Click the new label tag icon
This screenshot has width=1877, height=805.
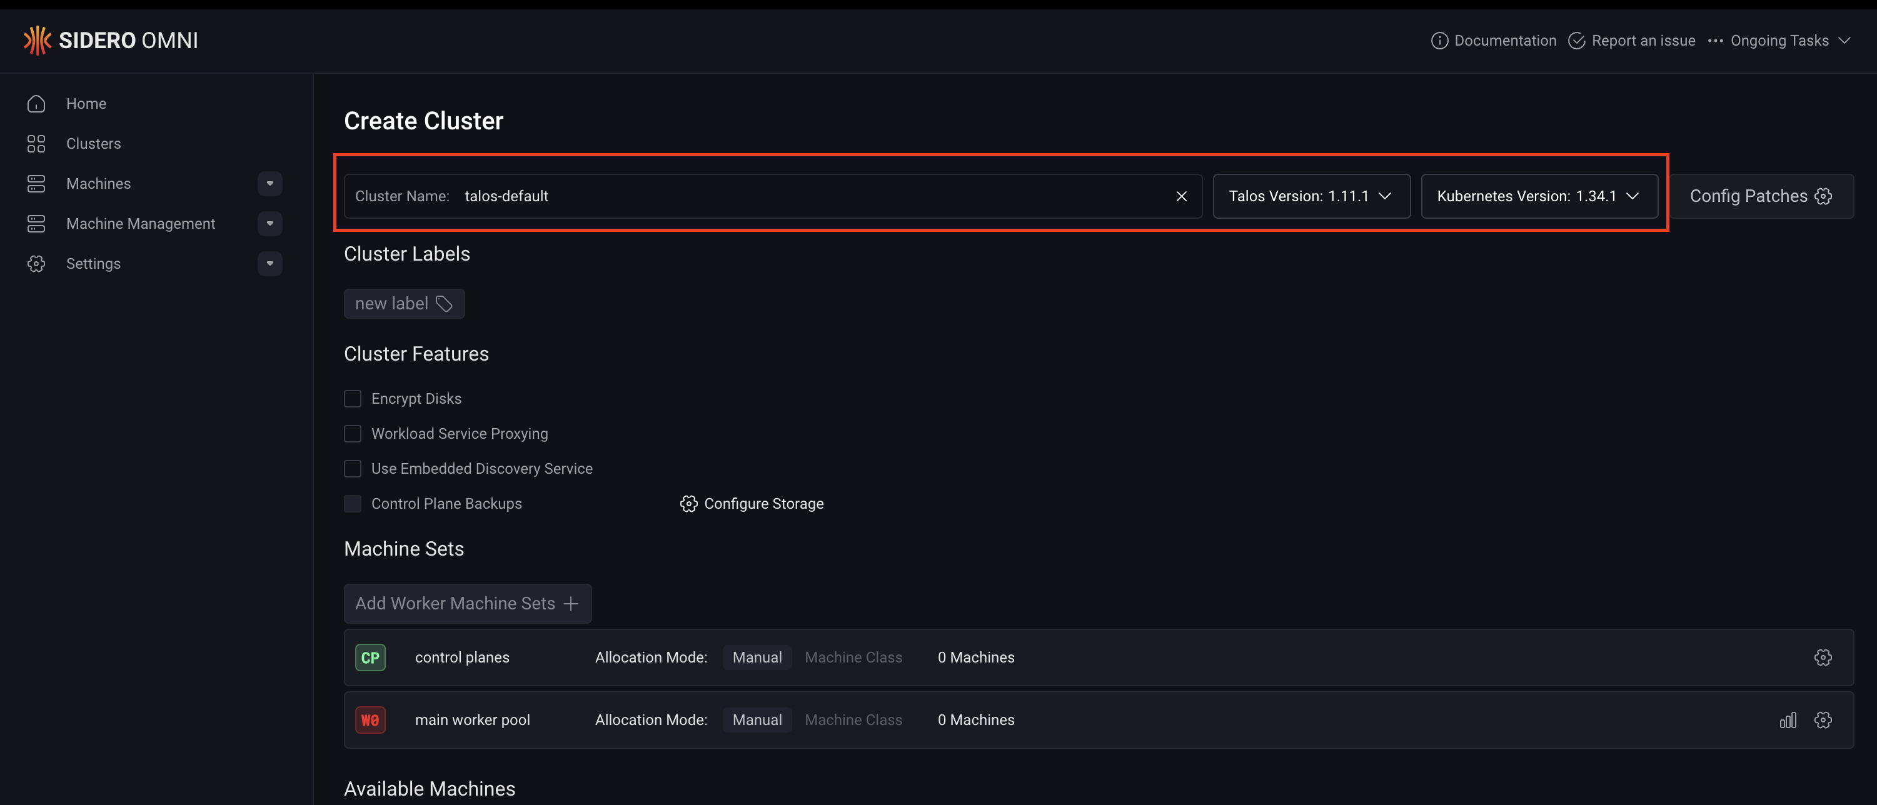[x=444, y=304]
